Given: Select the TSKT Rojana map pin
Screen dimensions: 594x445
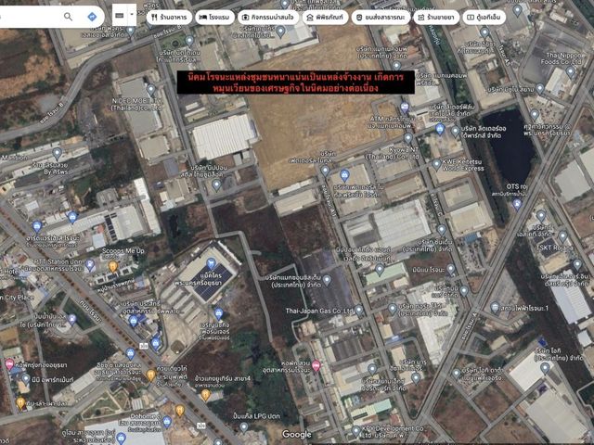Looking at the screenshot, I should [x=563, y=236].
